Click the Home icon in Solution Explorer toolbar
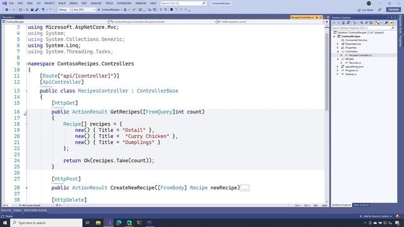 coord(343,23)
